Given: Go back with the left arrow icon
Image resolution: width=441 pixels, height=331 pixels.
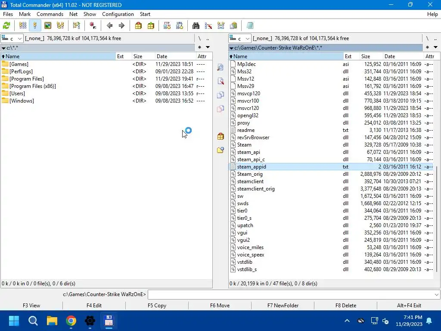Looking at the screenshot, I should coord(110,25).
